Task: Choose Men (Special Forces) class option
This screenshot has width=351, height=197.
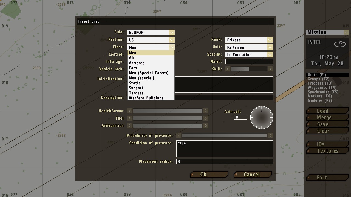Action: click(x=149, y=73)
